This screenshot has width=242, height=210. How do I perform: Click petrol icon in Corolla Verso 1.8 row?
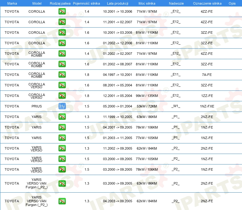[x=62, y=95]
